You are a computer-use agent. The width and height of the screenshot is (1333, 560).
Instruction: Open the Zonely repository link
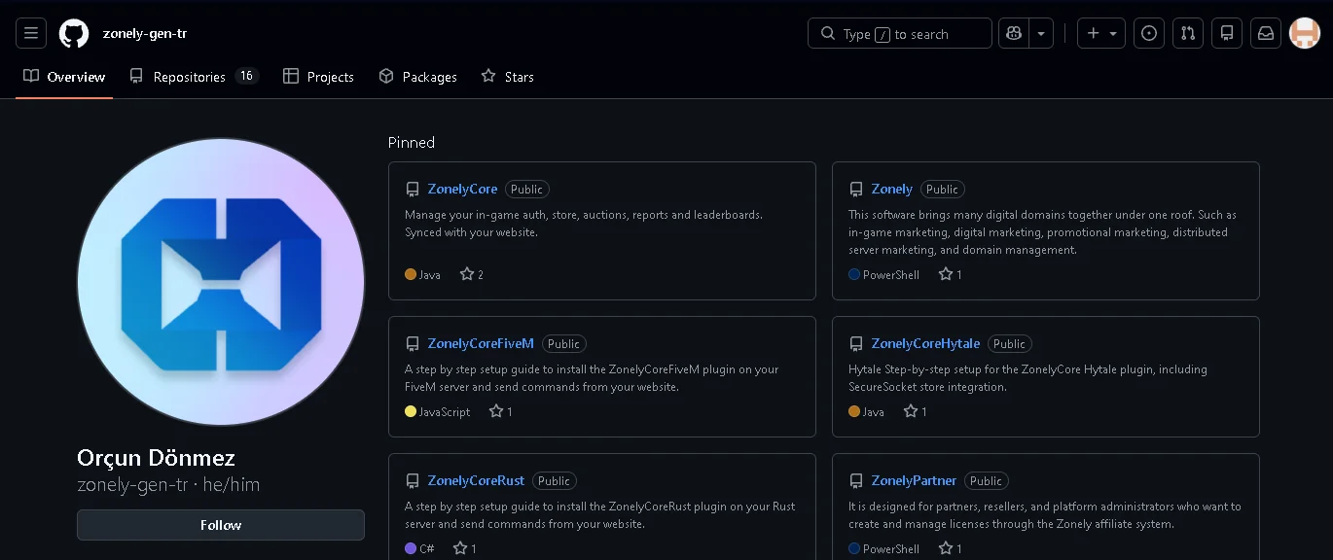pos(892,190)
